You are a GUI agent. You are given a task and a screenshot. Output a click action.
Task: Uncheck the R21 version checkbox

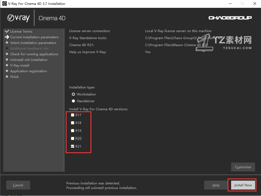click(x=72, y=146)
